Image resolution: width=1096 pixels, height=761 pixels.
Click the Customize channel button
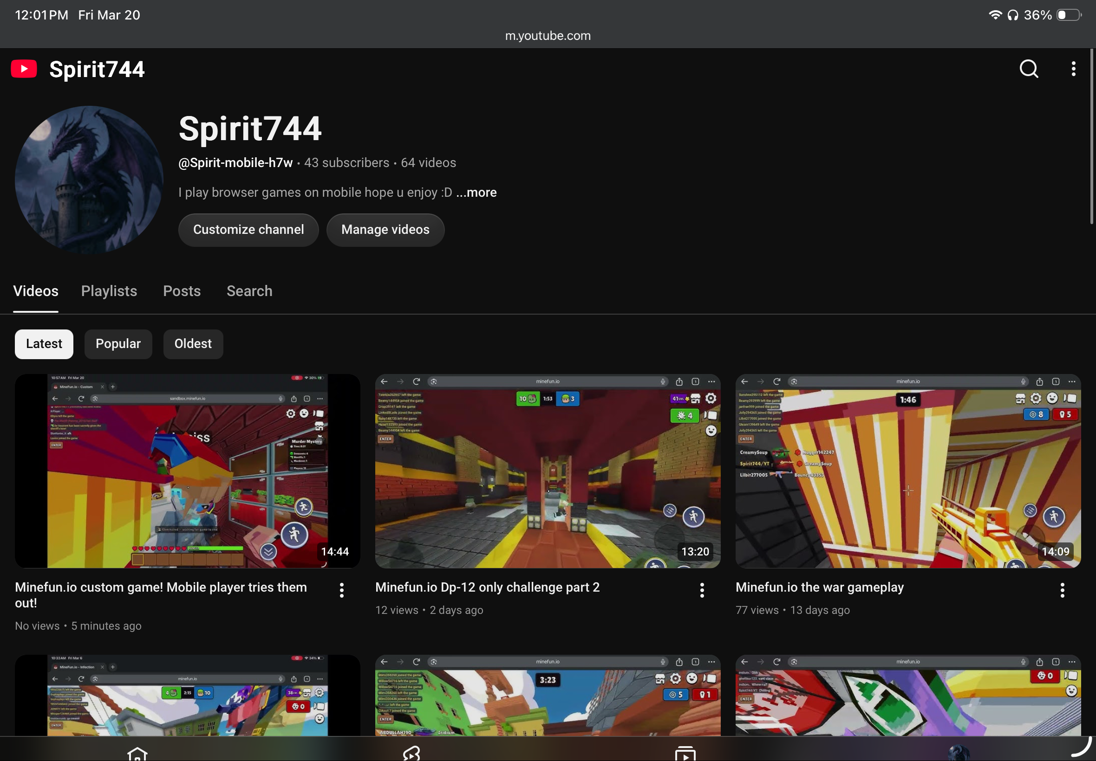click(x=248, y=230)
